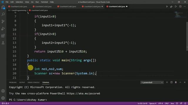Click 'Scanner' type on line 20
Screen dimensions: 188x105
coord(41,73)
